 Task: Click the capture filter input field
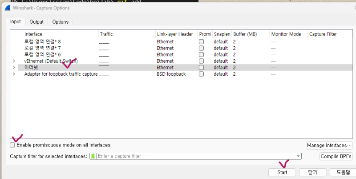[196, 156]
